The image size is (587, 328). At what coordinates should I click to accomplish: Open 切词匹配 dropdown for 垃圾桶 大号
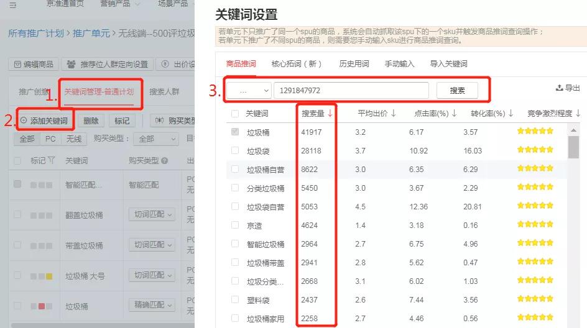pyautogui.click(x=152, y=275)
